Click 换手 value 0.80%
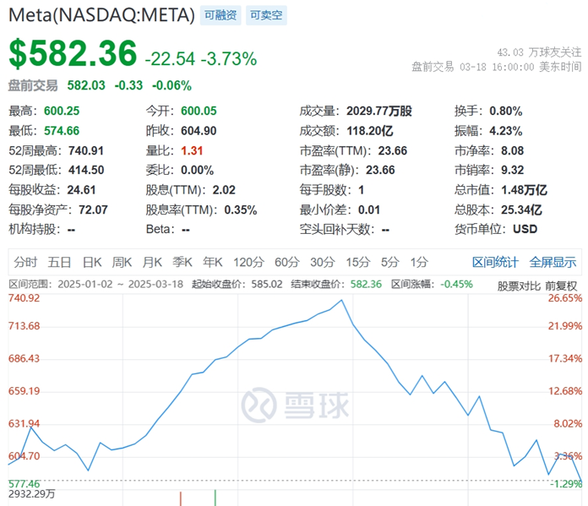Image resolution: width=588 pixels, height=506 pixels. point(506,111)
